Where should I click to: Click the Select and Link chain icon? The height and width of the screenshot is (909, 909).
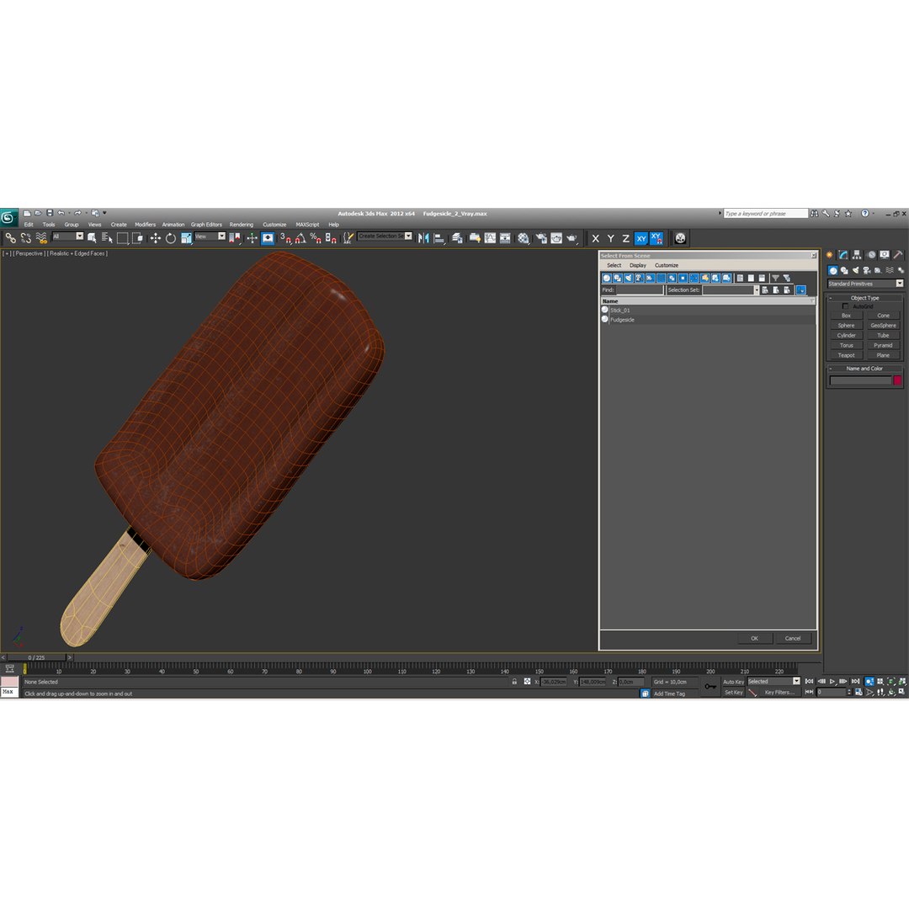(x=10, y=237)
